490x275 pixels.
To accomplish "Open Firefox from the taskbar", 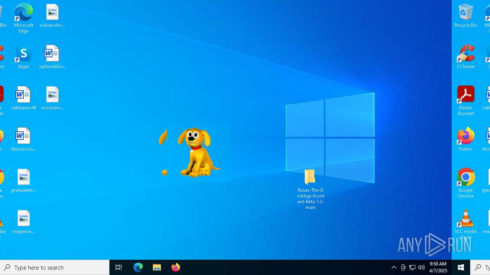I will (176, 267).
